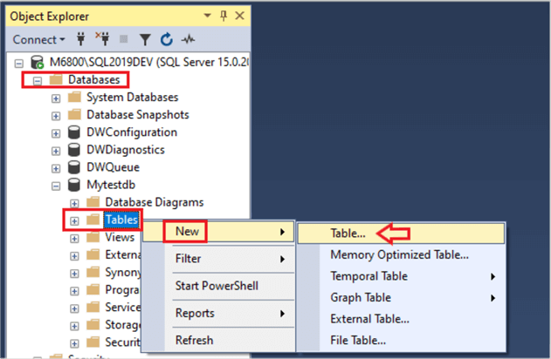This screenshot has width=551, height=359.
Task: Choose Table... from the New submenu
Action: [348, 234]
